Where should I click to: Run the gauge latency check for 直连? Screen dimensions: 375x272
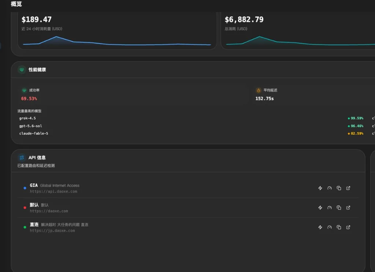point(329,227)
